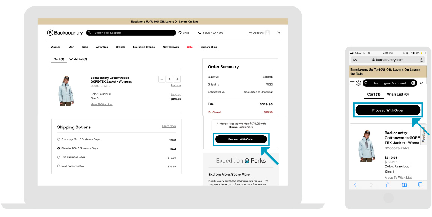The image size is (432, 217).
Task: Click Move To Wish List on laptop
Action: click(101, 104)
